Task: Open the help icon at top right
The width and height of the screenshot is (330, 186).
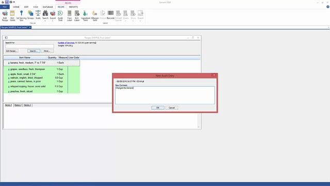Action: pos(328,7)
